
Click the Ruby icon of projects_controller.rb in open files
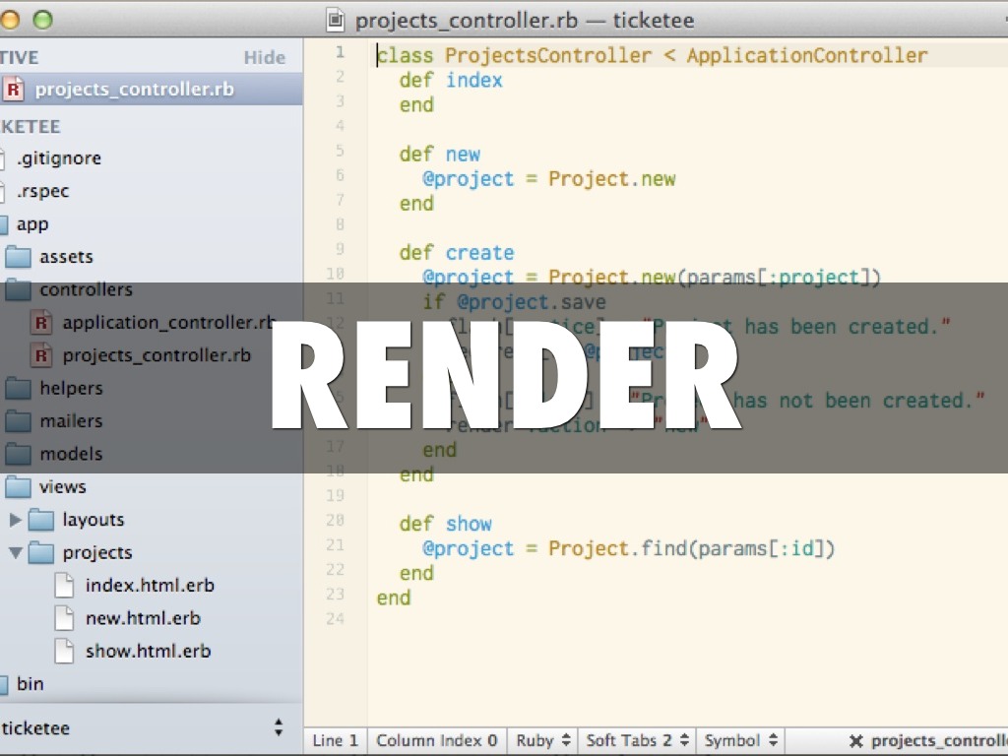[x=14, y=90]
